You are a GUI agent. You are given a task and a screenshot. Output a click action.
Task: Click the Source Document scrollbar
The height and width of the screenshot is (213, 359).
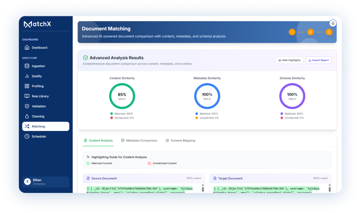click(x=203, y=189)
